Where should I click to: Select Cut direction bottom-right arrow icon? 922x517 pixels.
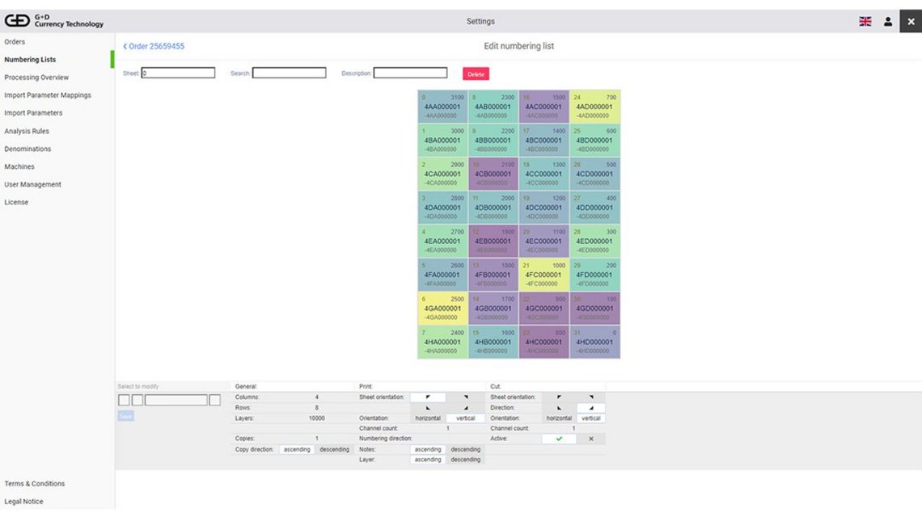coord(591,408)
